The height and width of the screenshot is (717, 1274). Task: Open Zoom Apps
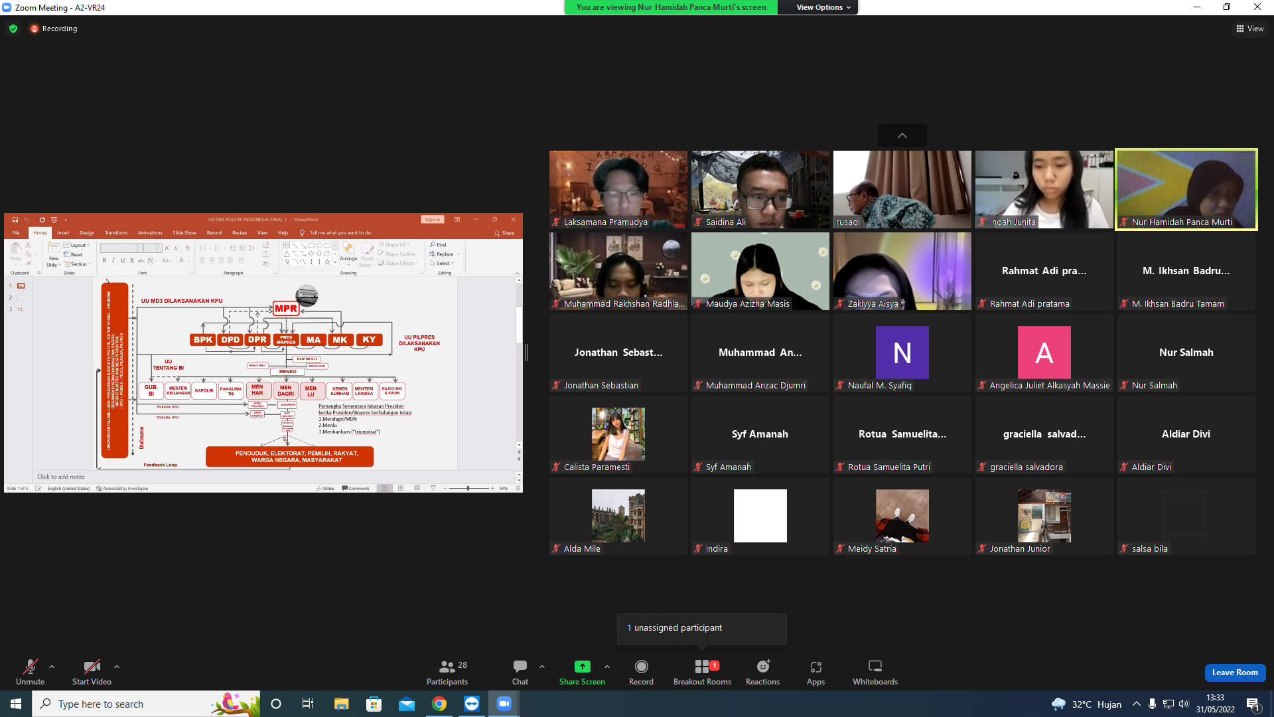[x=815, y=672]
